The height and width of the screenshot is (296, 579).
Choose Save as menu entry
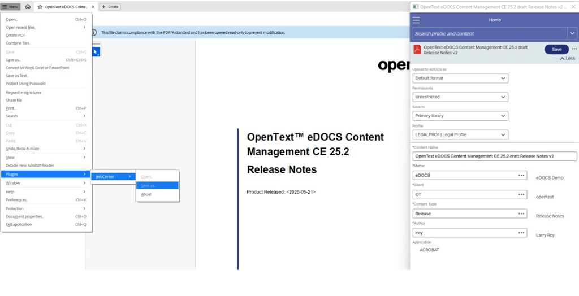coord(46,60)
